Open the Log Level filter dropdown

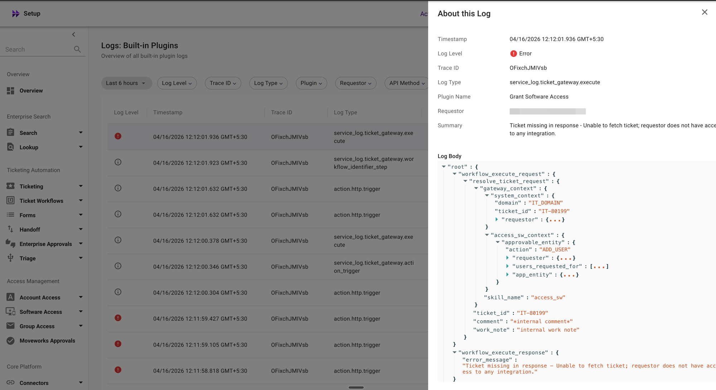coord(177,83)
